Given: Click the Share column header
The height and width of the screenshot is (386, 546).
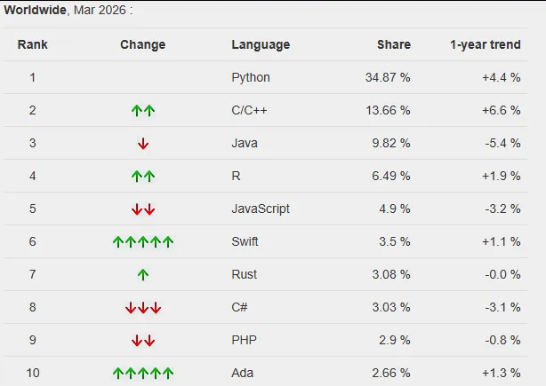Looking at the screenshot, I should pyautogui.click(x=393, y=44).
